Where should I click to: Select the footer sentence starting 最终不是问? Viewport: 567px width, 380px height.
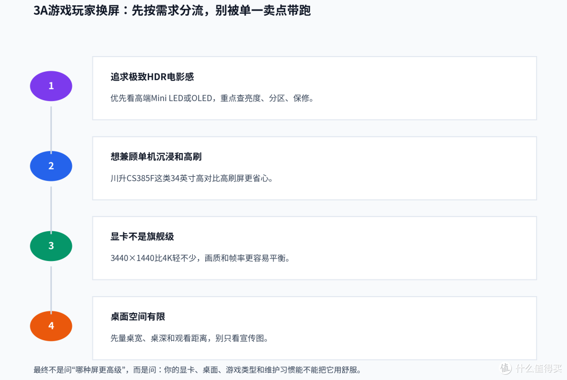point(197,370)
